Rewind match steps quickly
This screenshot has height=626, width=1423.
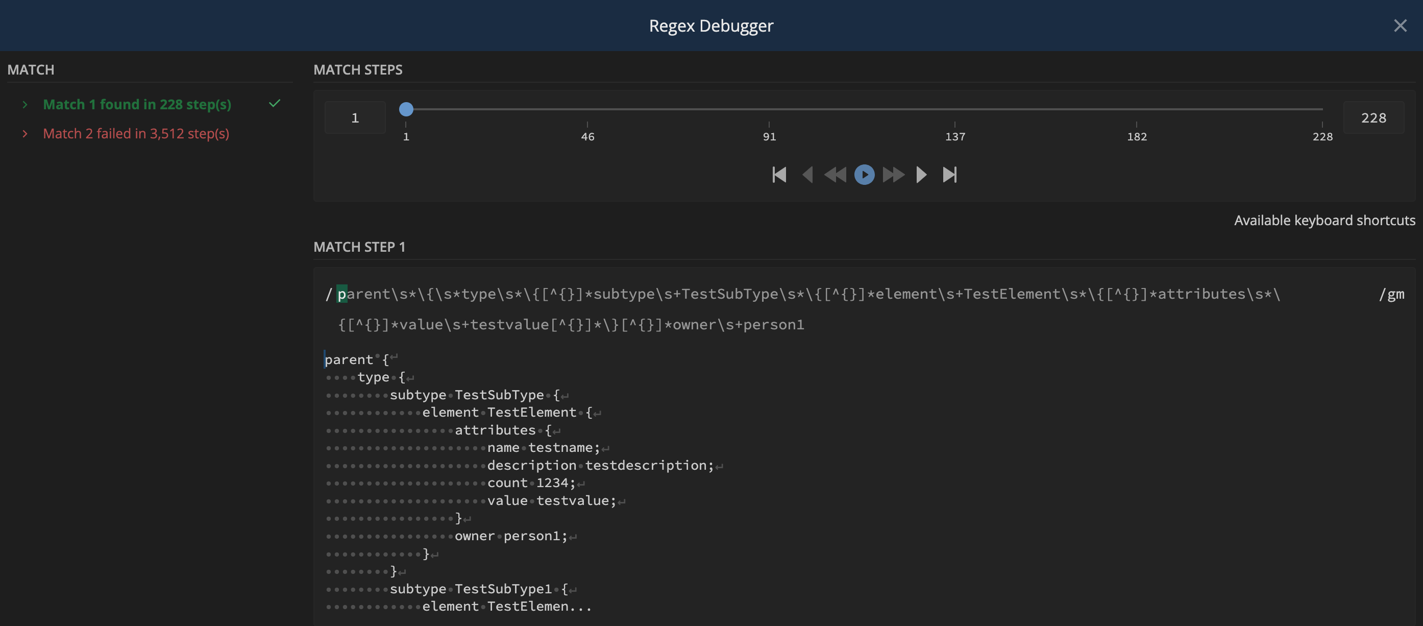[x=835, y=175]
